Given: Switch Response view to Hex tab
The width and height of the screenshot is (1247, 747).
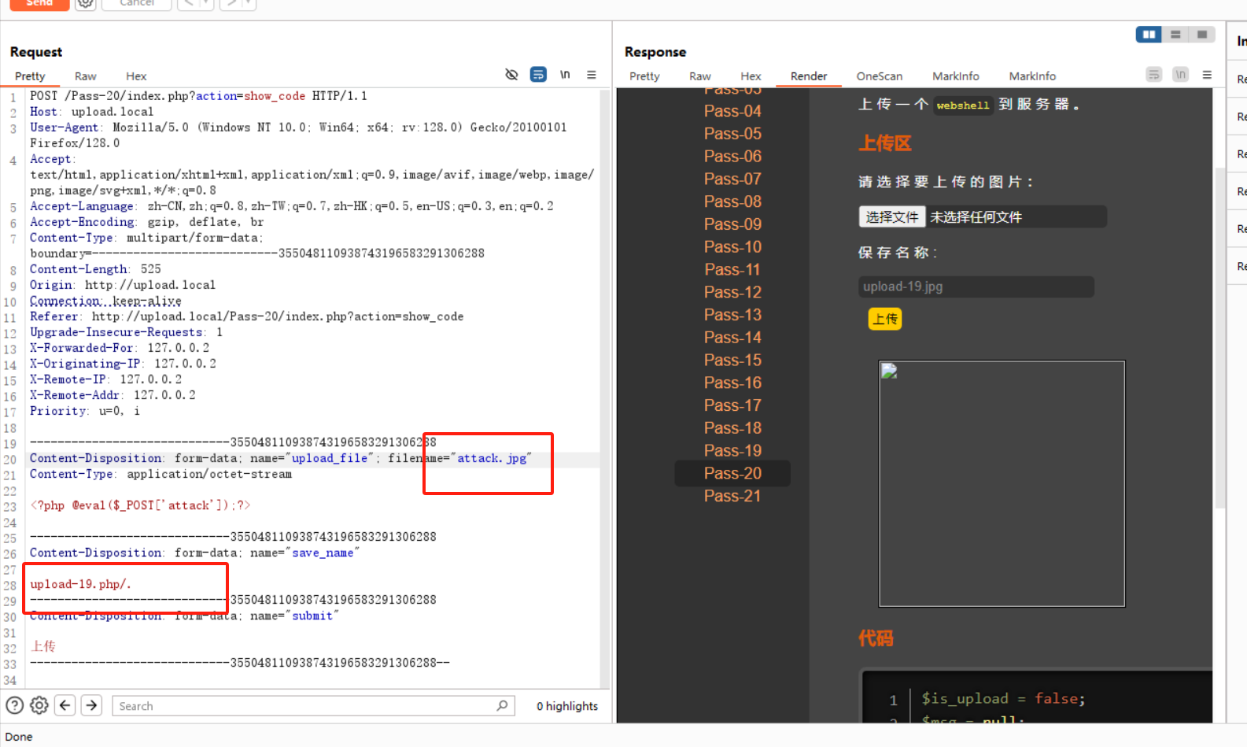Looking at the screenshot, I should (751, 76).
